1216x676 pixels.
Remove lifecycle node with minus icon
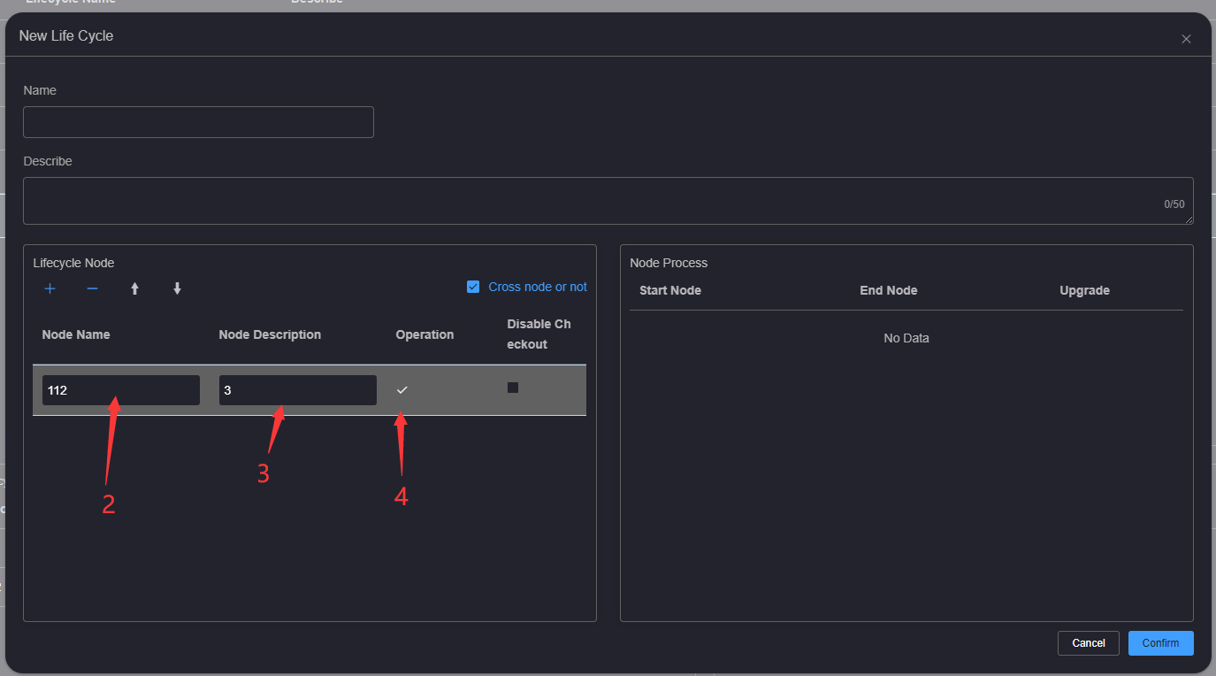pyautogui.click(x=92, y=288)
